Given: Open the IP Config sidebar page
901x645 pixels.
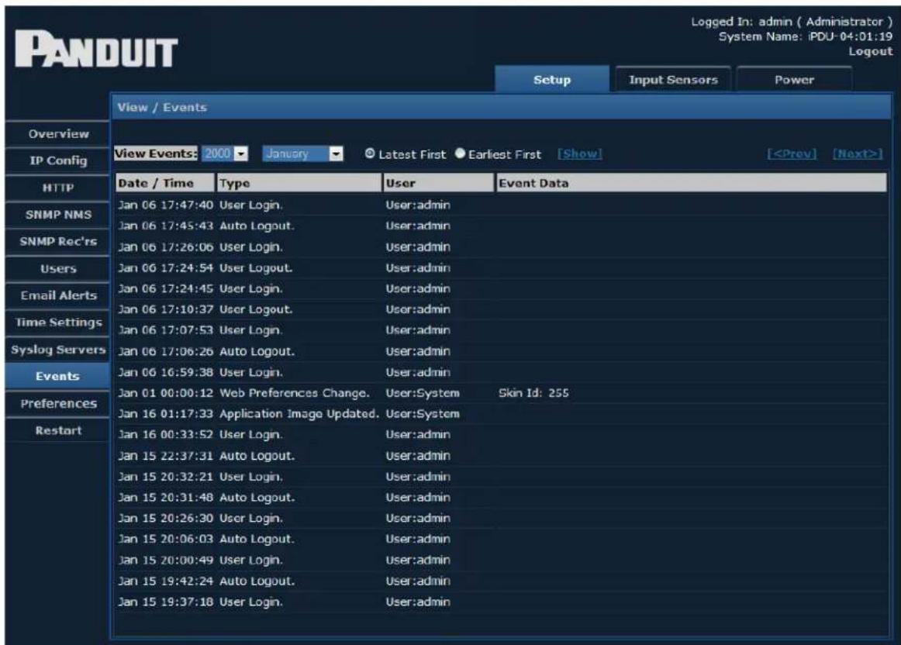Looking at the screenshot, I should (58, 160).
